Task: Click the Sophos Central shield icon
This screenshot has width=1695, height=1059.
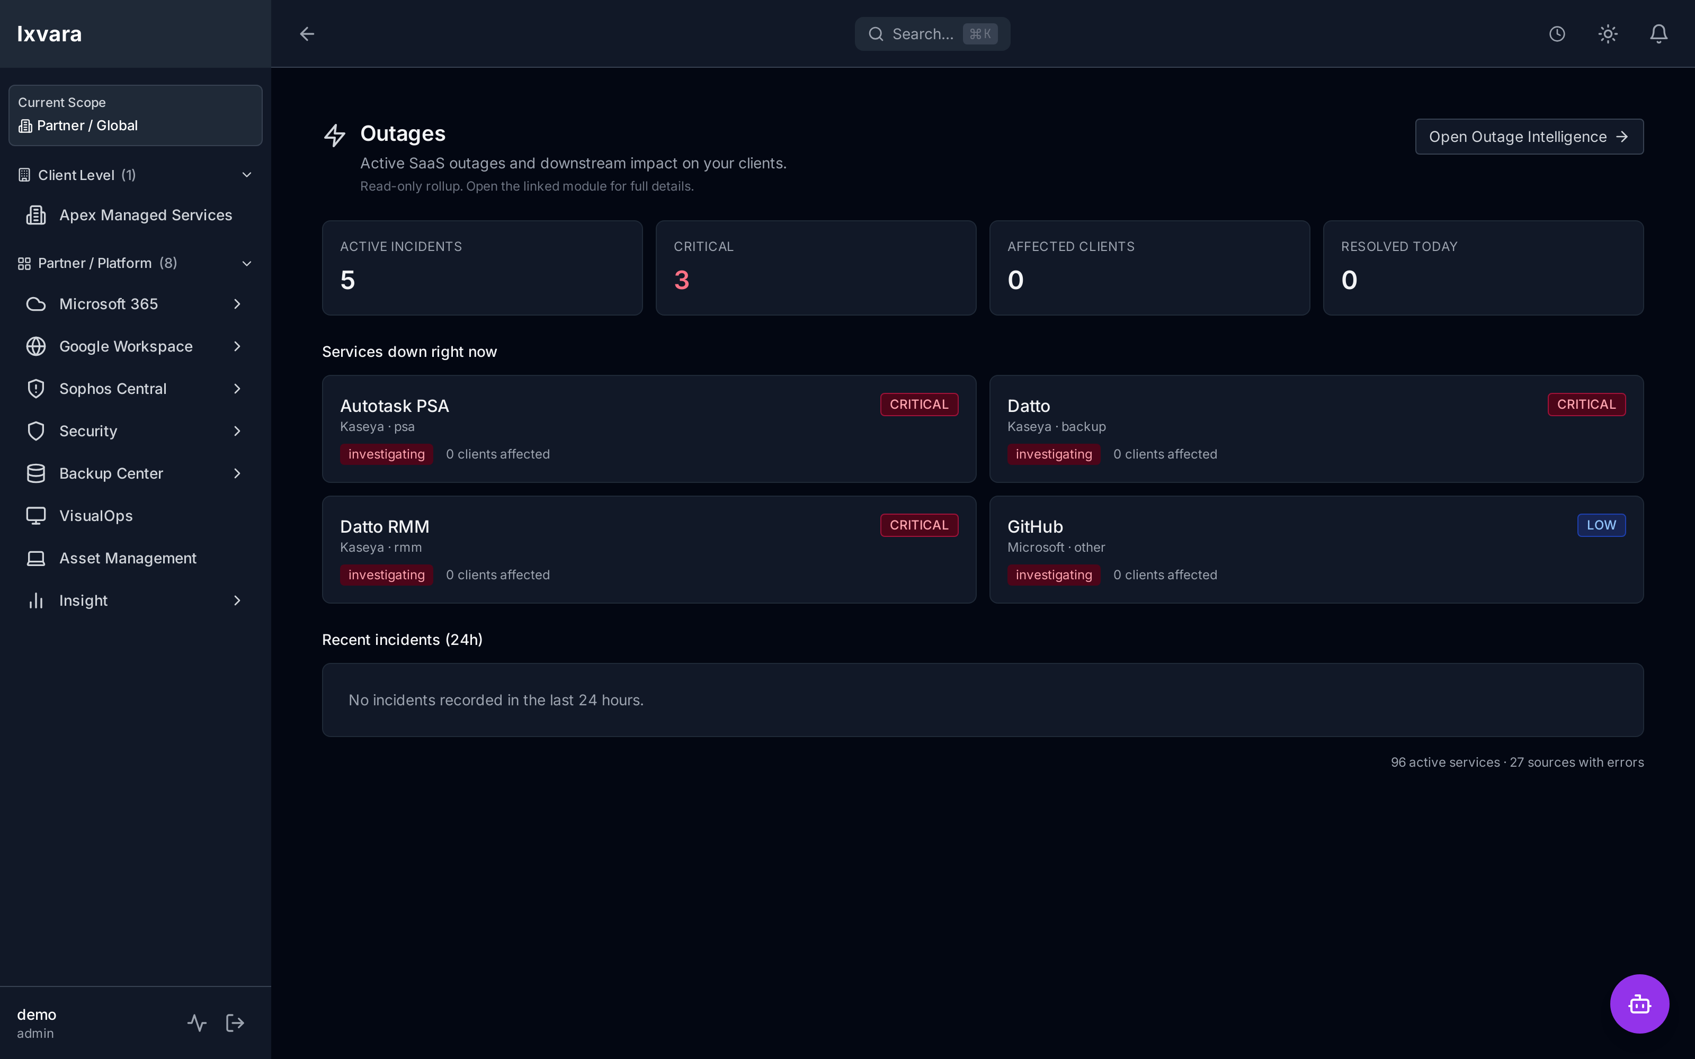Action: point(35,389)
